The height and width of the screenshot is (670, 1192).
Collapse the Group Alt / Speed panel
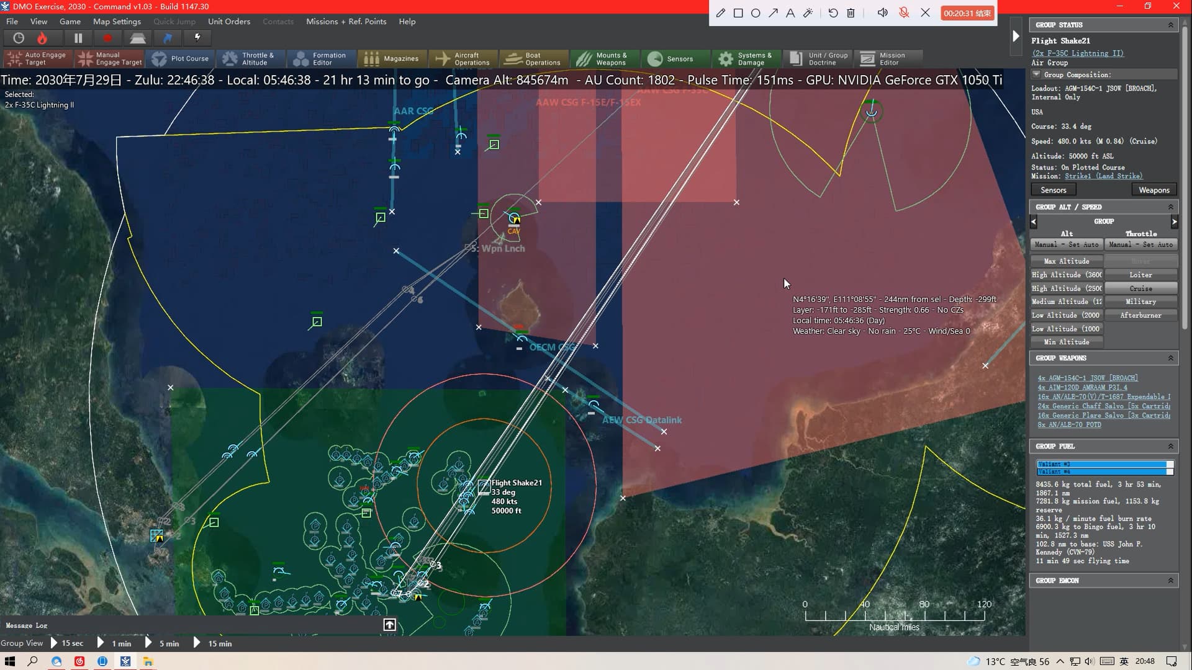point(1171,207)
